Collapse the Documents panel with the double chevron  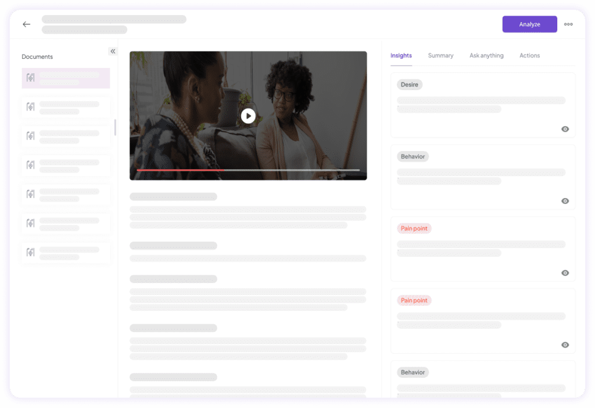(x=113, y=51)
